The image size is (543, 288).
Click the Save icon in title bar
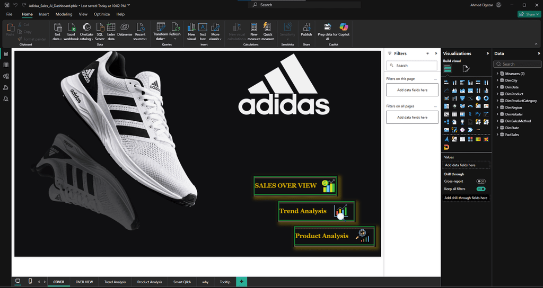click(x=6, y=5)
